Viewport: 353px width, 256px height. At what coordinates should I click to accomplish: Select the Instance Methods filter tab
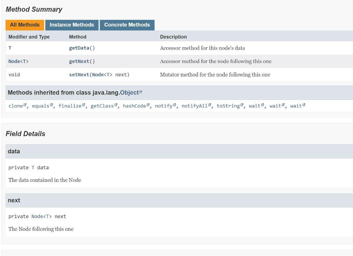click(72, 25)
